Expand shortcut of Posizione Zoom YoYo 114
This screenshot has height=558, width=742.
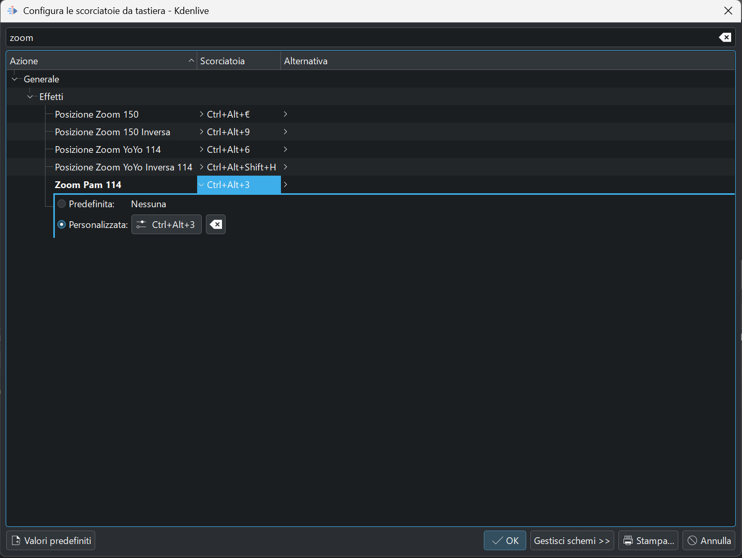click(201, 149)
